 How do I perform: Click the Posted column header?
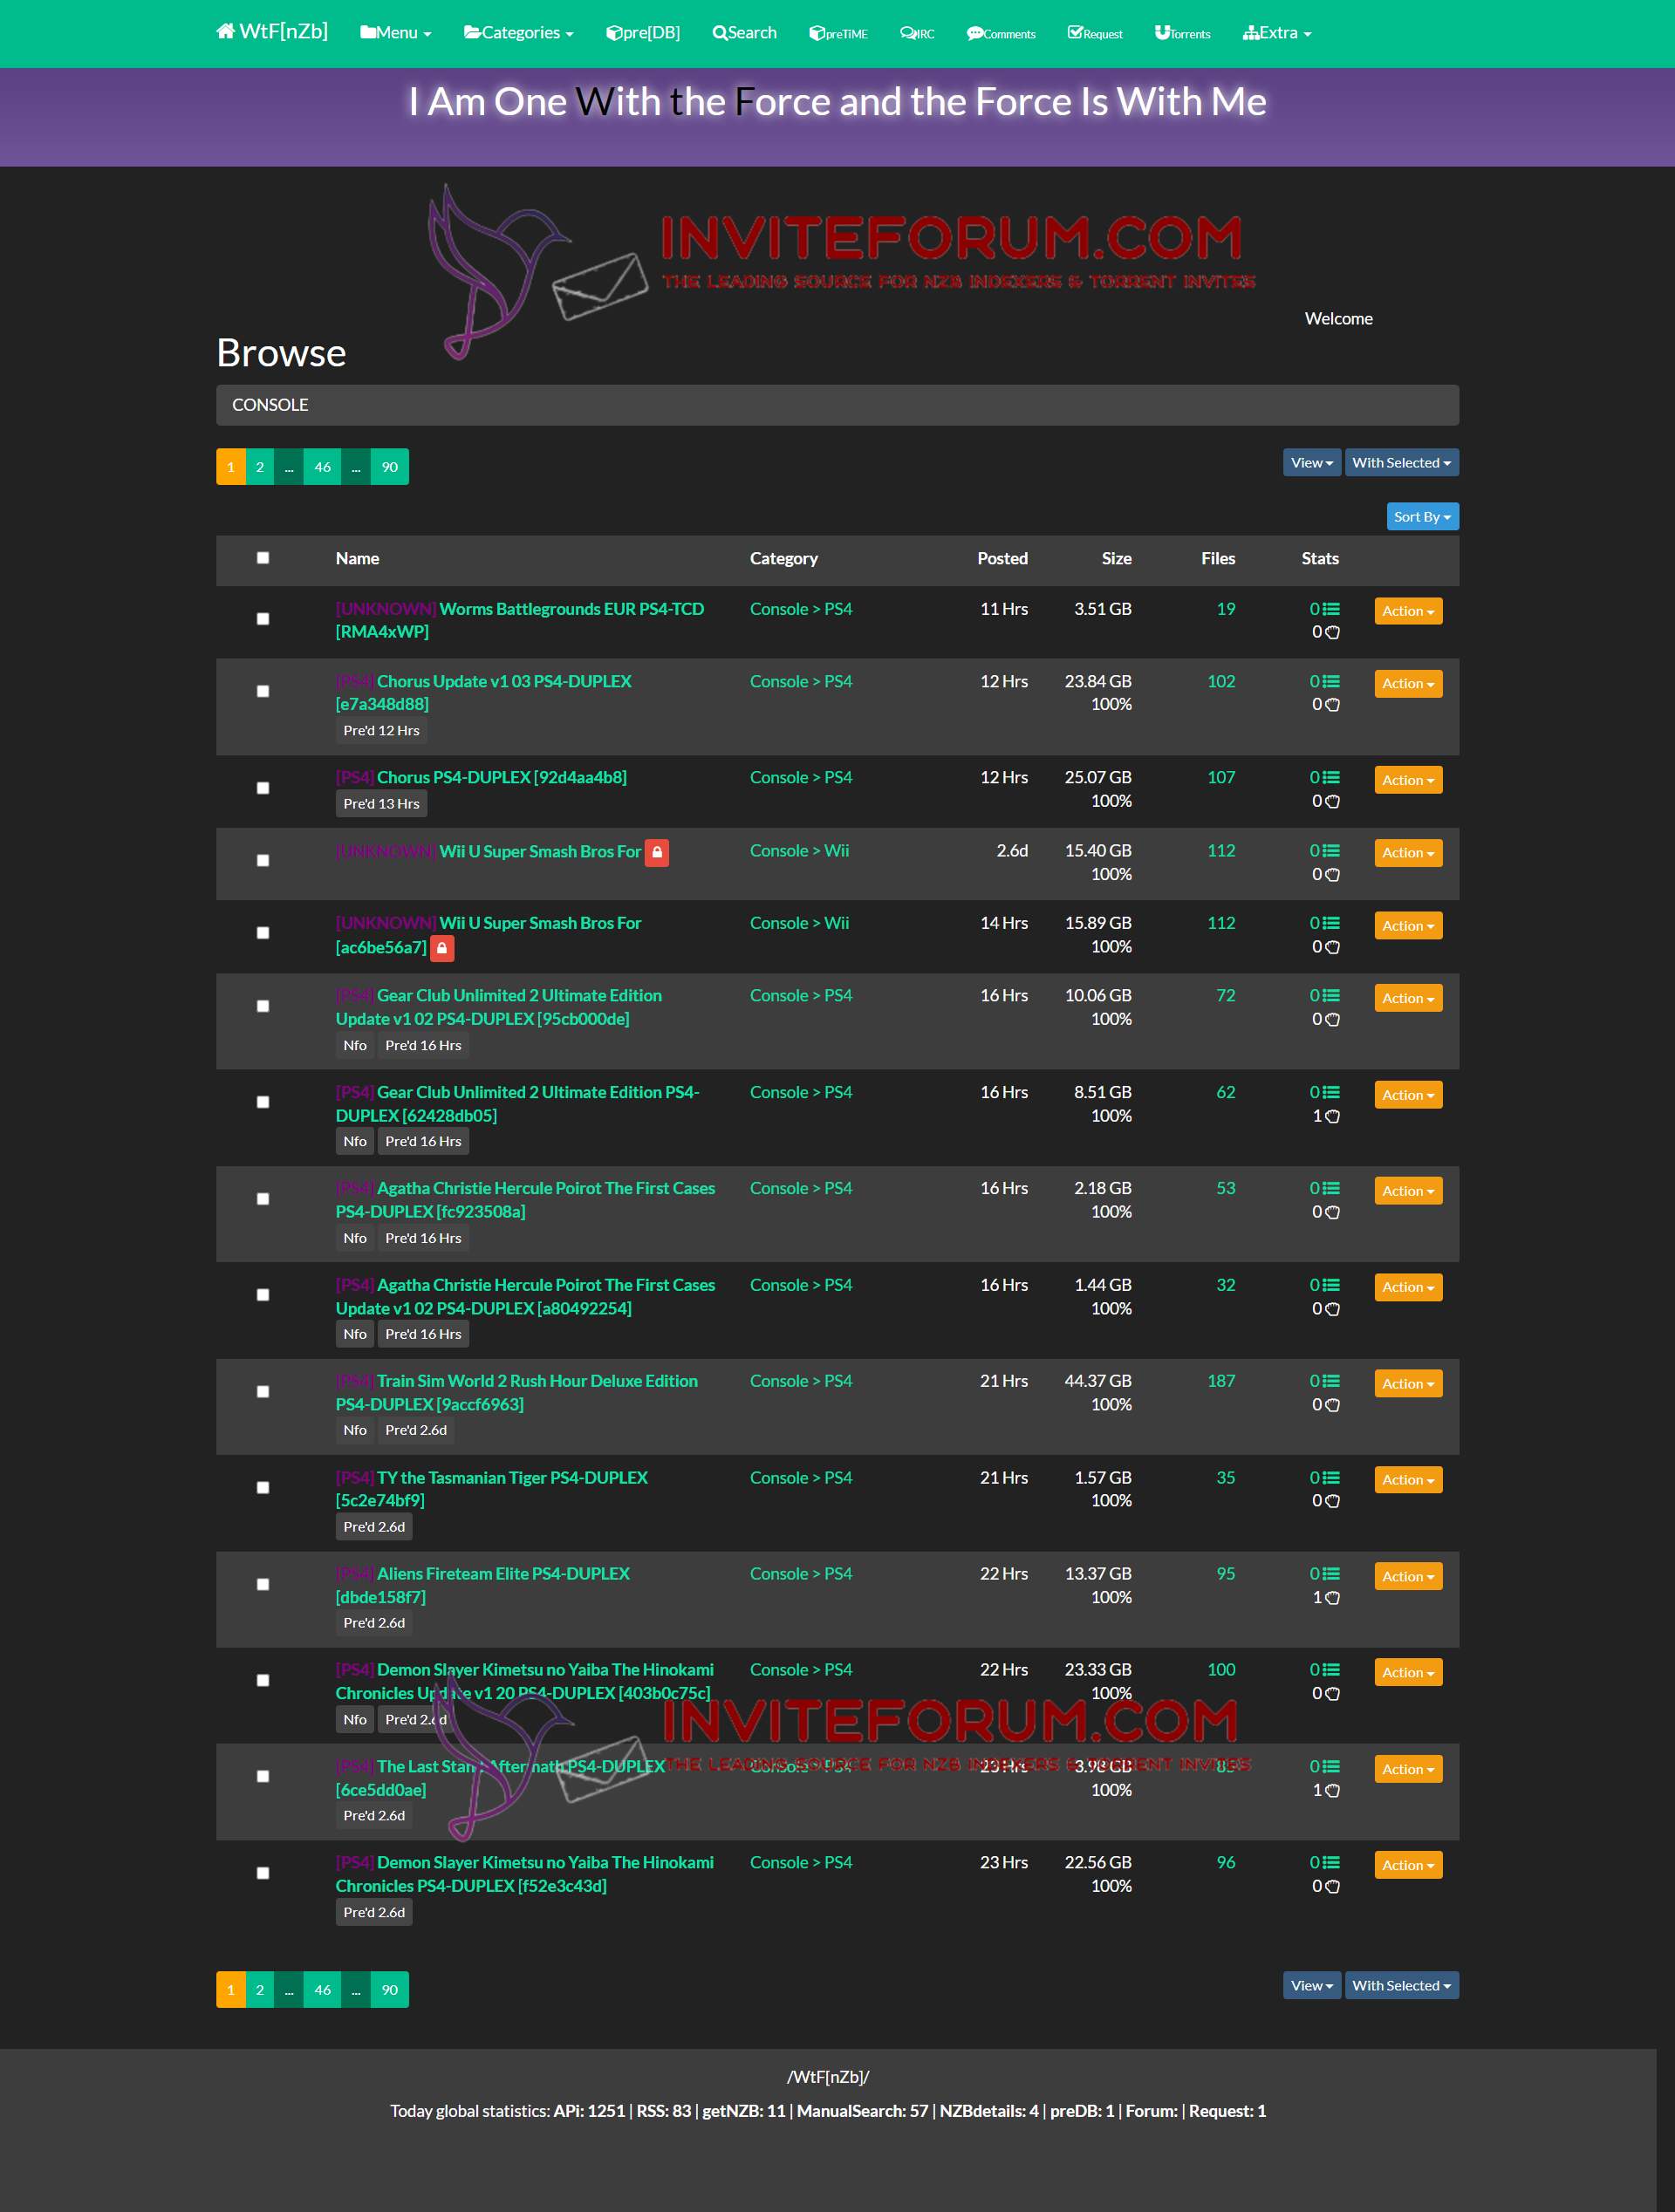[x=1002, y=558]
